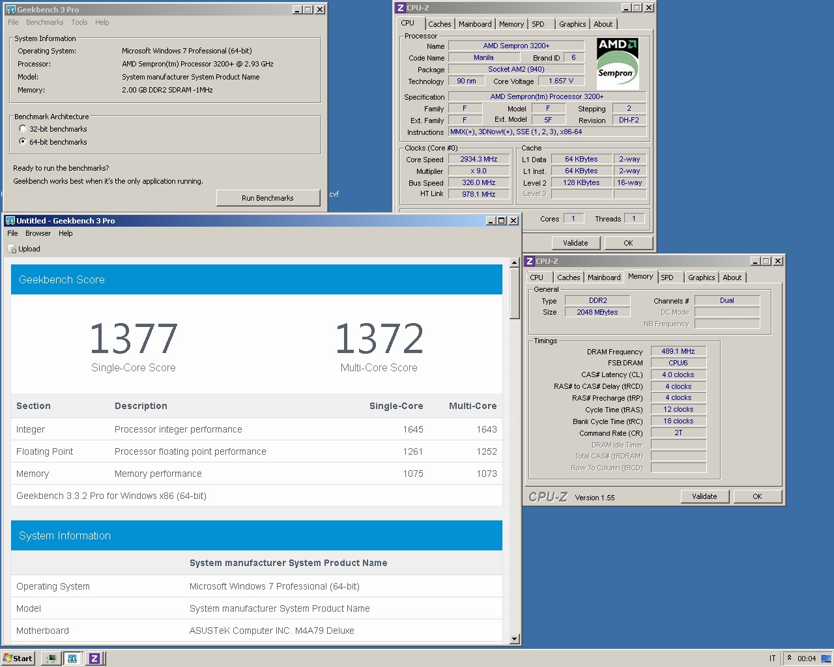Click the Core Speed 2934.3 MHz field

coord(479,159)
